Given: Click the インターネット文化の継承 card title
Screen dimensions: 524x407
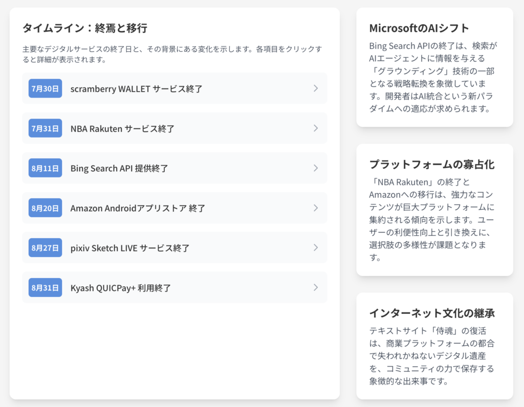Looking at the screenshot, I should pyautogui.click(x=432, y=313).
